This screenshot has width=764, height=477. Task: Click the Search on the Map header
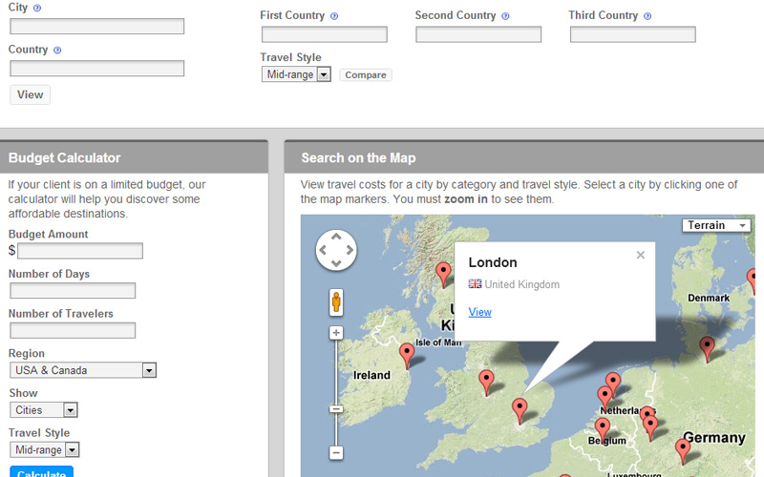pyautogui.click(x=524, y=157)
